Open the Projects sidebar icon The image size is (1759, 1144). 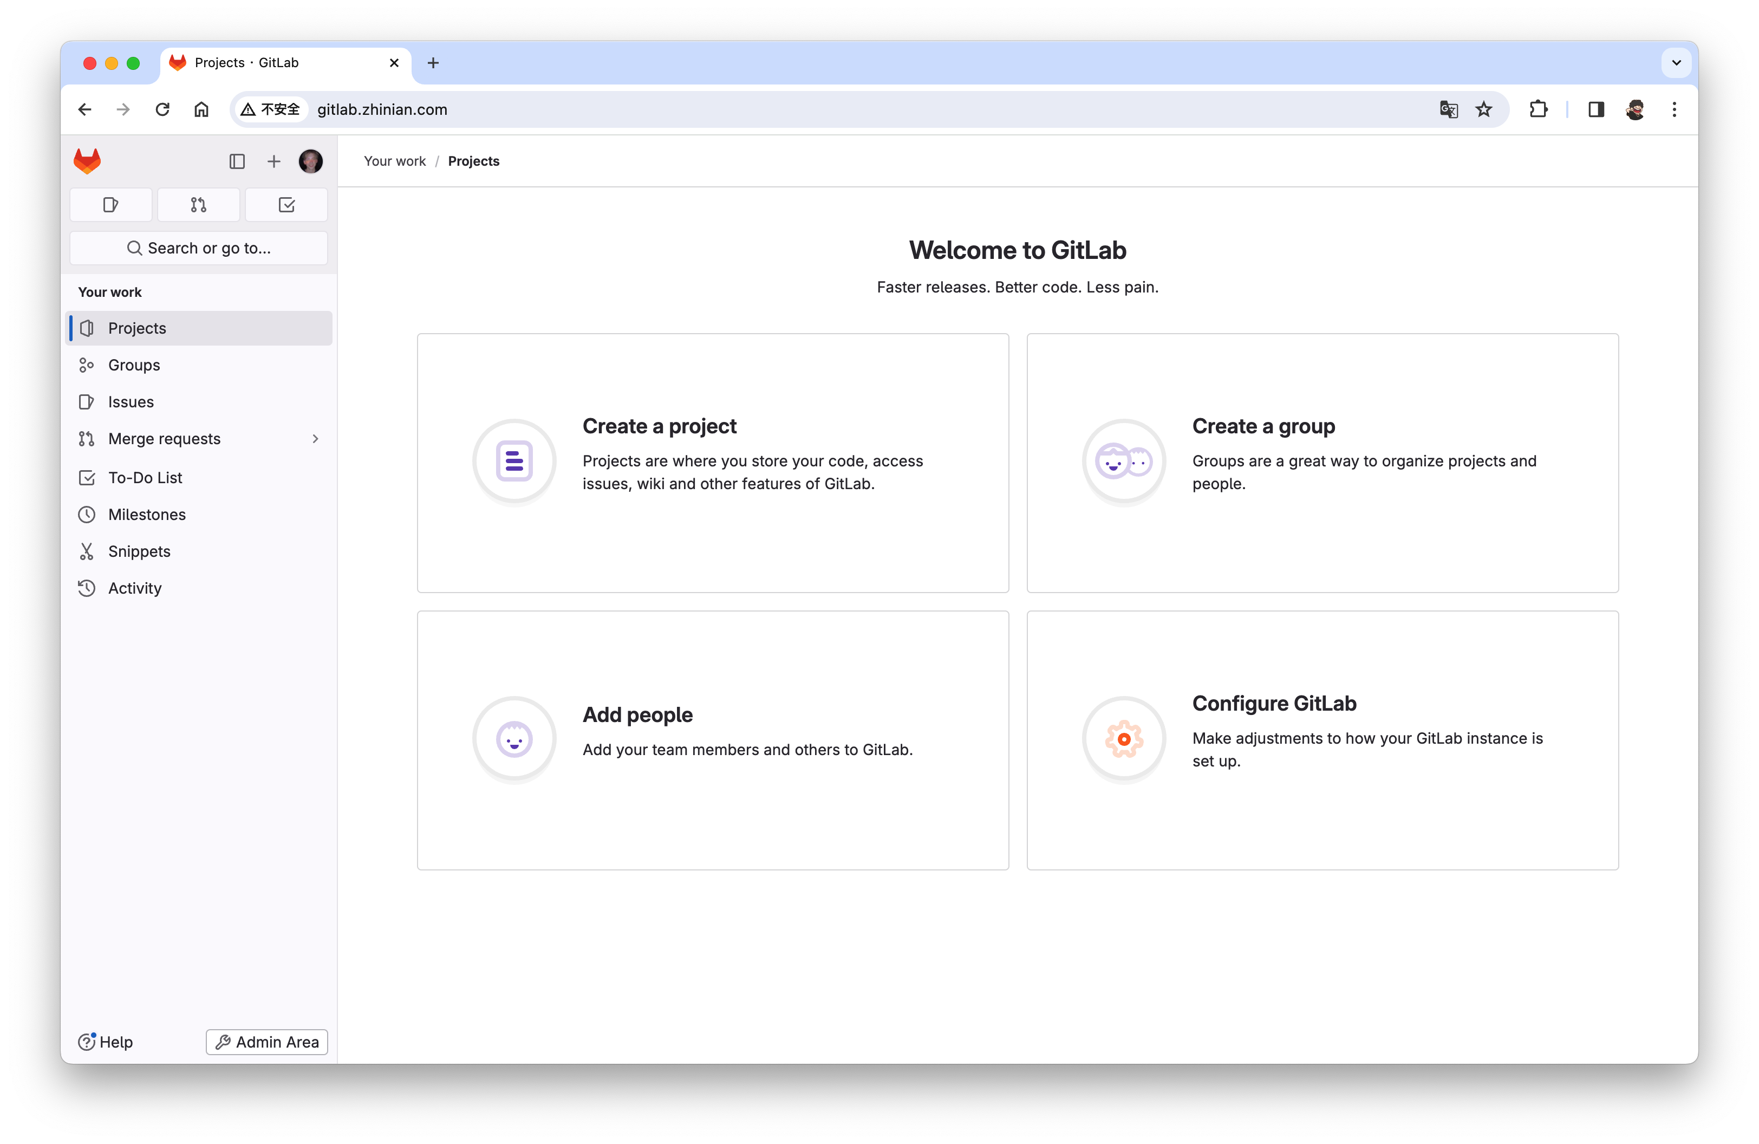[x=87, y=327]
